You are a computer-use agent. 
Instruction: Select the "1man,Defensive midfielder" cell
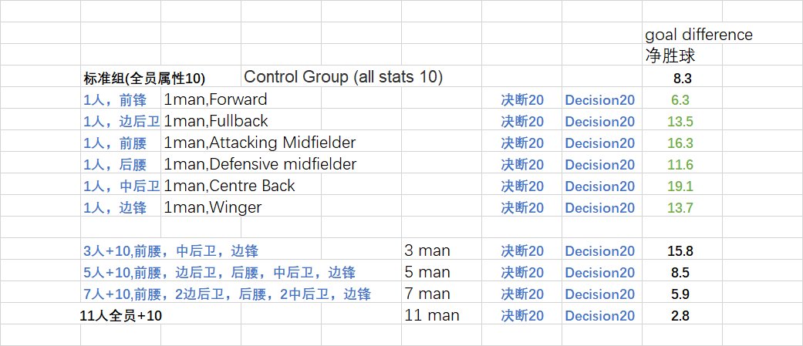click(260, 164)
